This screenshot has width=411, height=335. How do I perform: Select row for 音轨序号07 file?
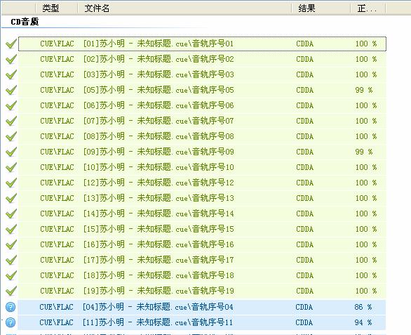[202, 121]
